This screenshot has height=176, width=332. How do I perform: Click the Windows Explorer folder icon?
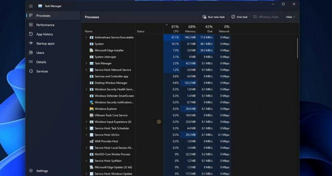click(91, 109)
